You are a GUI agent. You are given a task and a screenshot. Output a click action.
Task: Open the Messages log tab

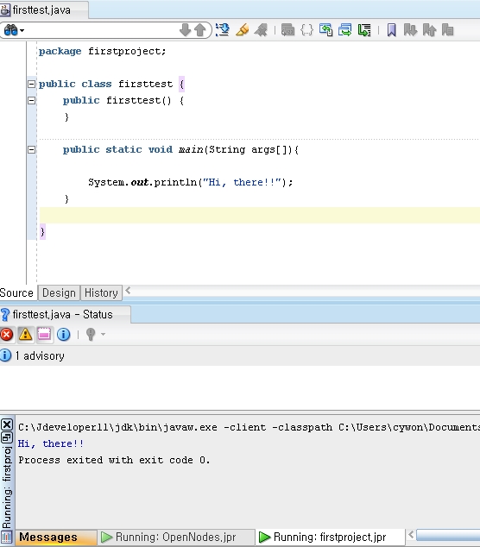click(48, 538)
